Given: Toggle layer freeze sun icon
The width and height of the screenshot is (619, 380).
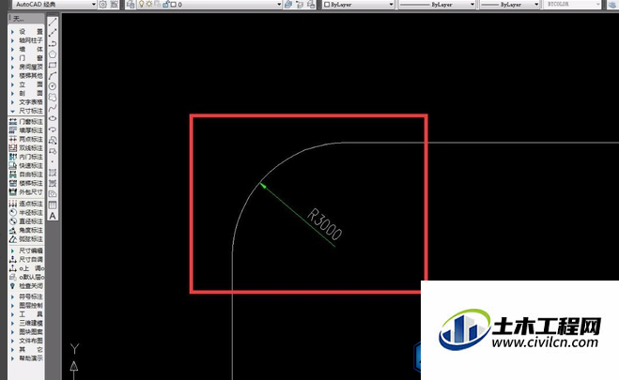Looking at the screenshot, I should 149,5.
